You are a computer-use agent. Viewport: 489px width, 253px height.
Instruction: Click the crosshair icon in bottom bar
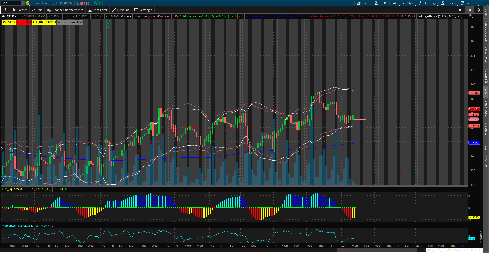(x=434, y=250)
